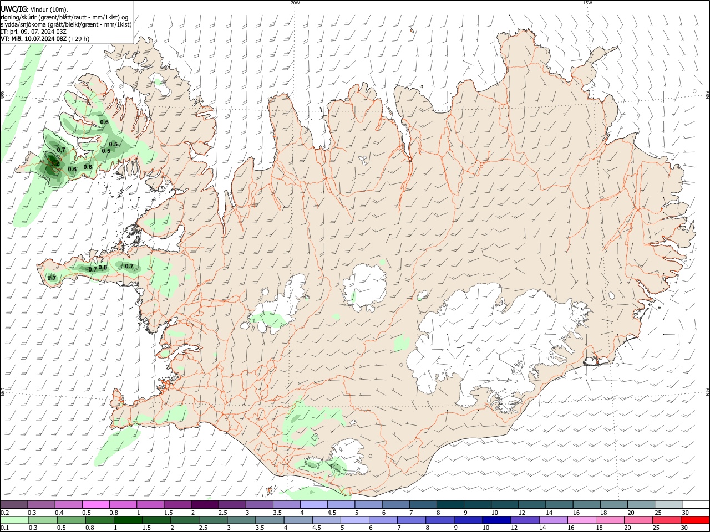The image size is (710, 532).
Task: Click the 0.6 value on northern Westfjords
Action: coord(104,122)
